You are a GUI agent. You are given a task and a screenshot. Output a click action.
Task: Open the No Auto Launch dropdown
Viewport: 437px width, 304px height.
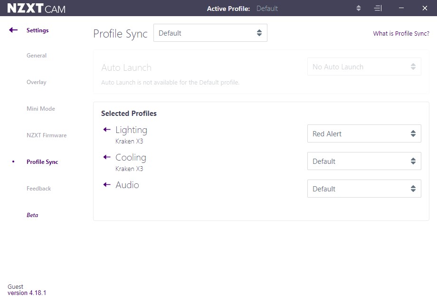(x=364, y=66)
